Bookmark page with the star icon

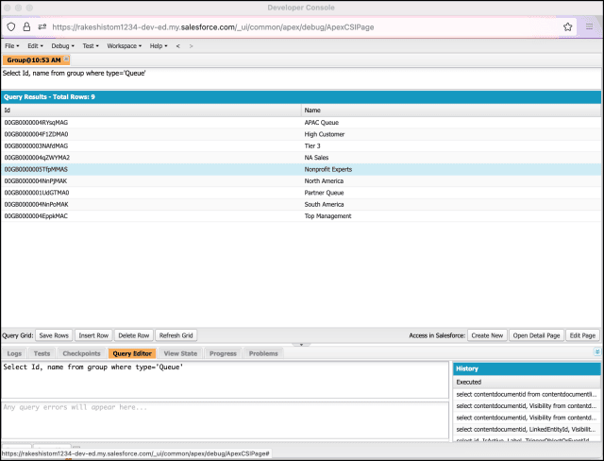click(567, 26)
